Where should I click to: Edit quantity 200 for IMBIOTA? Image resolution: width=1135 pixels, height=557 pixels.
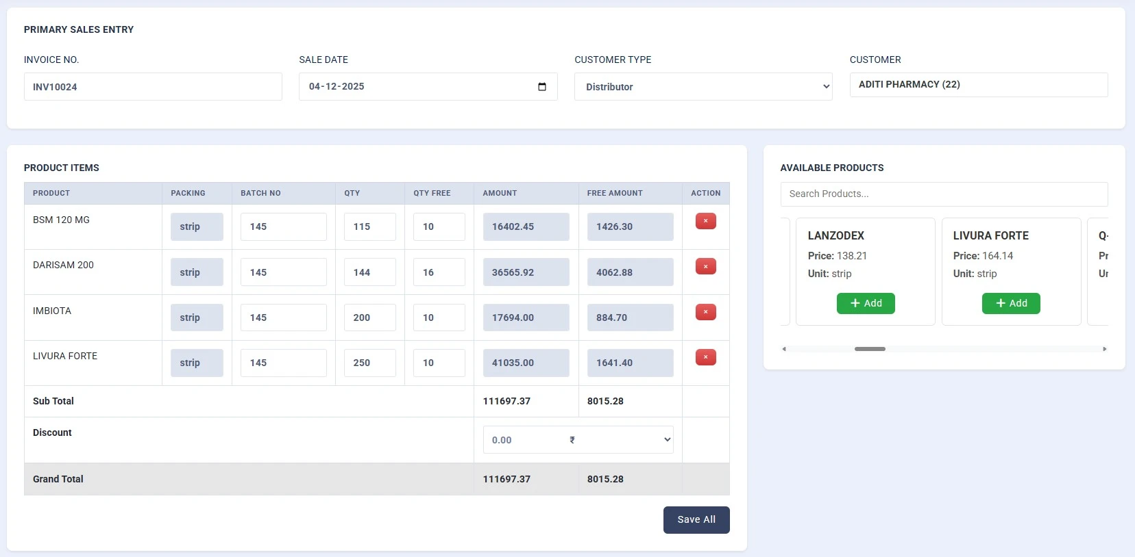(369, 318)
